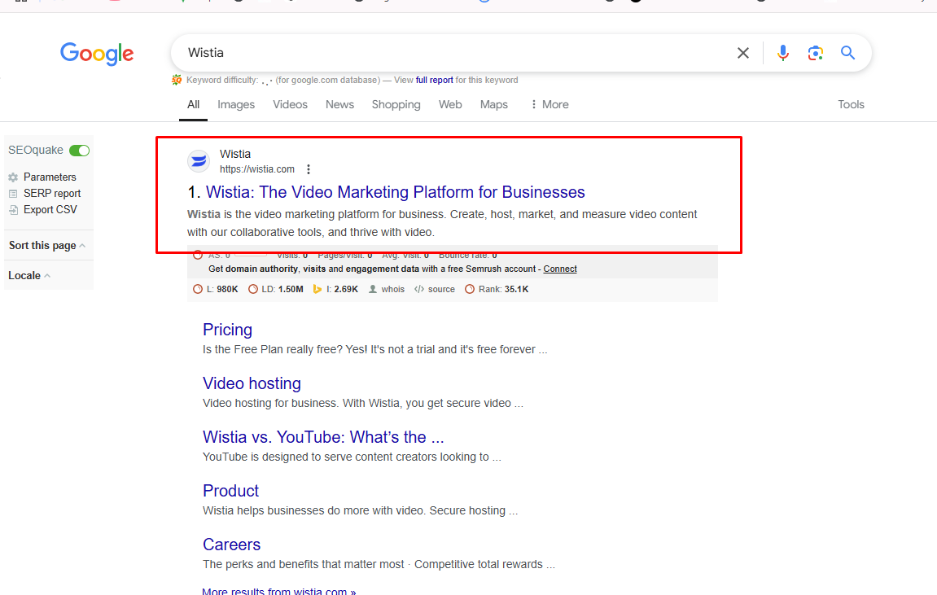Clear the search box with X icon
This screenshot has height=595, width=937.
[742, 53]
